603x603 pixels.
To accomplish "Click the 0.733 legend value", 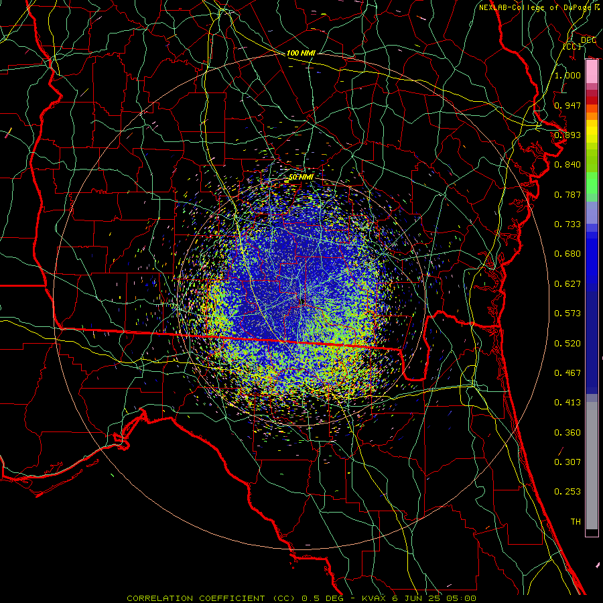I will click(567, 224).
